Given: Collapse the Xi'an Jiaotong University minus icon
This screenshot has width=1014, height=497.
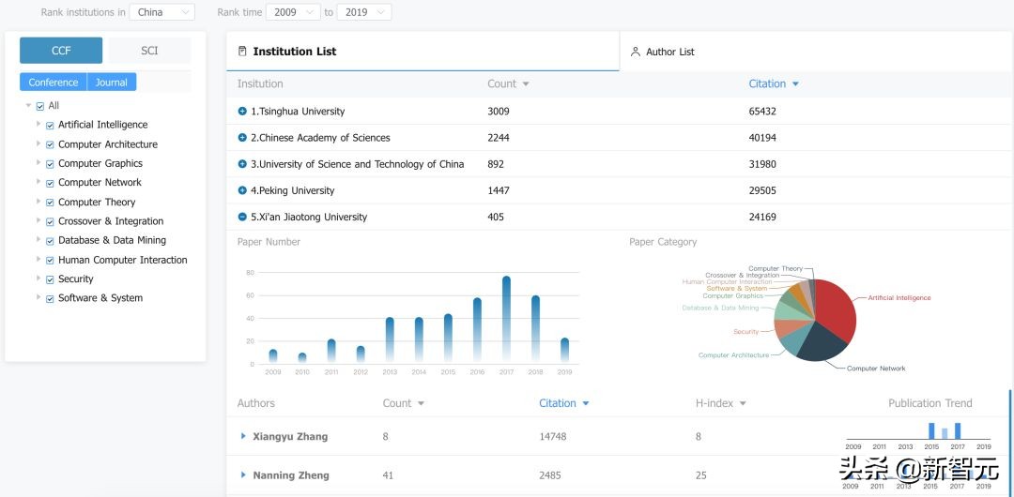Looking at the screenshot, I should click(x=242, y=217).
